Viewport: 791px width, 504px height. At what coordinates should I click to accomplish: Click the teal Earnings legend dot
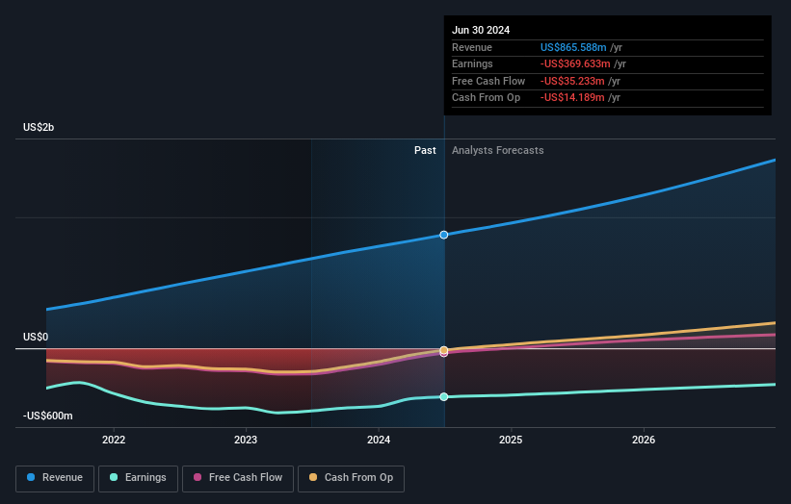[114, 477]
